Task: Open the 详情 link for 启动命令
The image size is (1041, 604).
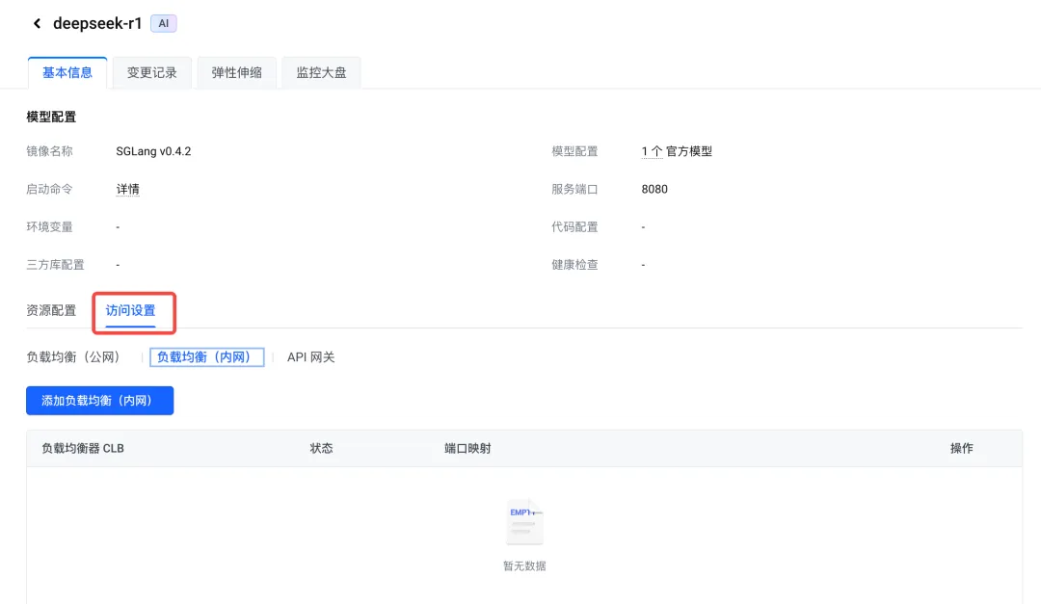Action: coord(127,189)
